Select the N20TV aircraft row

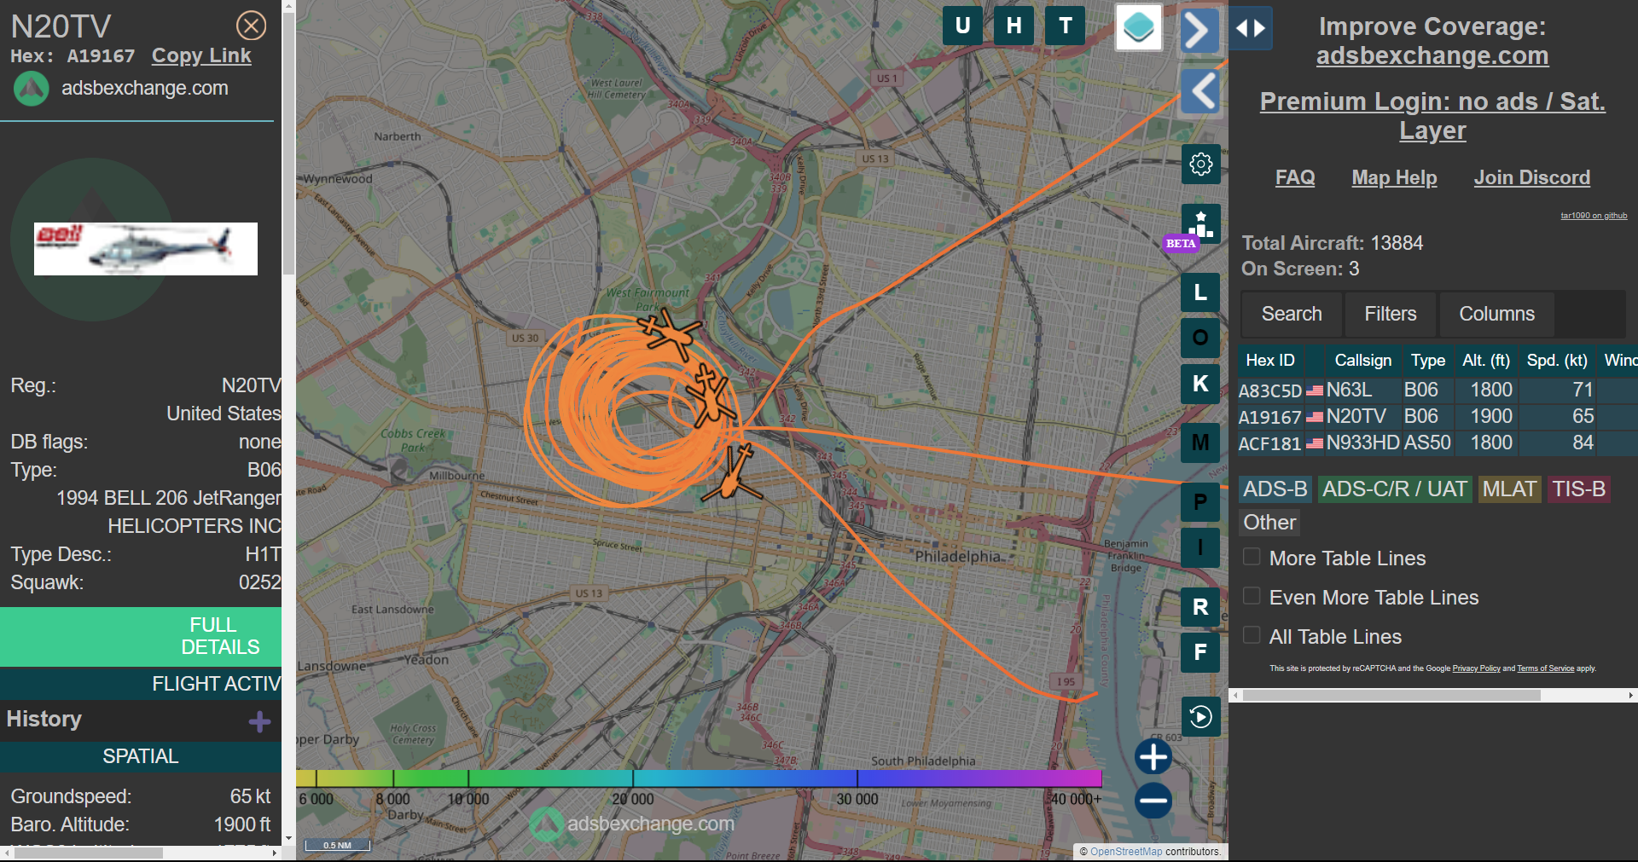coord(1438,416)
